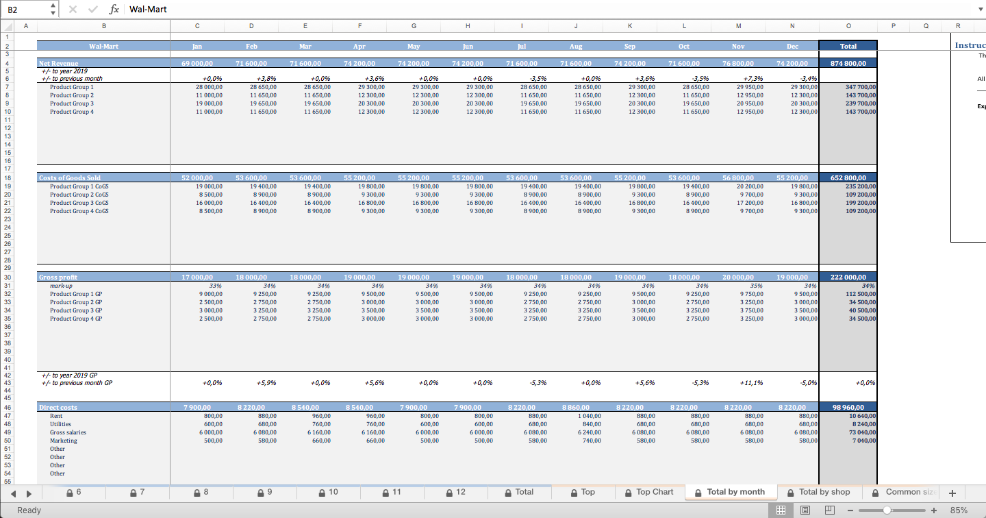Click Product Group 3 CoGS label
The image size is (986, 518).
[79, 203]
